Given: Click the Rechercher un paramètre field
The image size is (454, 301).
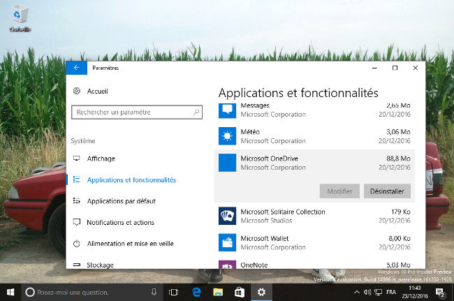Looking at the screenshot, I should pyautogui.click(x=137, y=112).
